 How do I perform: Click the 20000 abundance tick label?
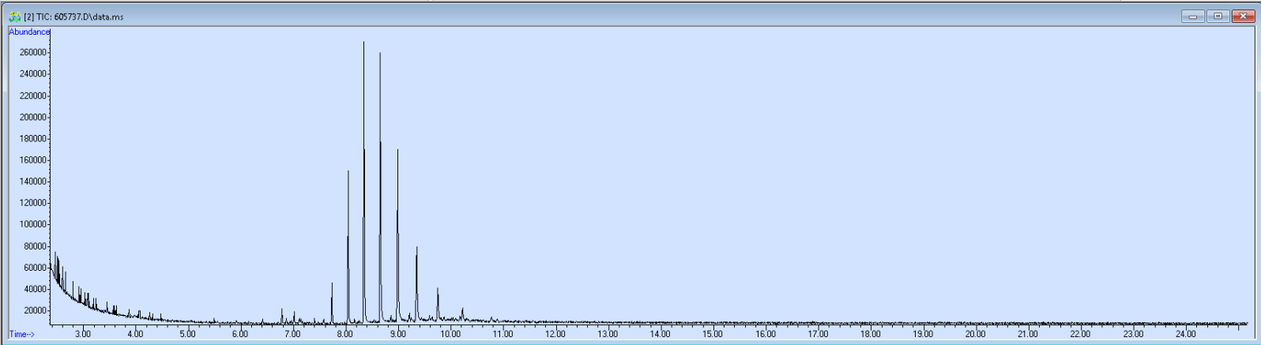click(36, 310)
